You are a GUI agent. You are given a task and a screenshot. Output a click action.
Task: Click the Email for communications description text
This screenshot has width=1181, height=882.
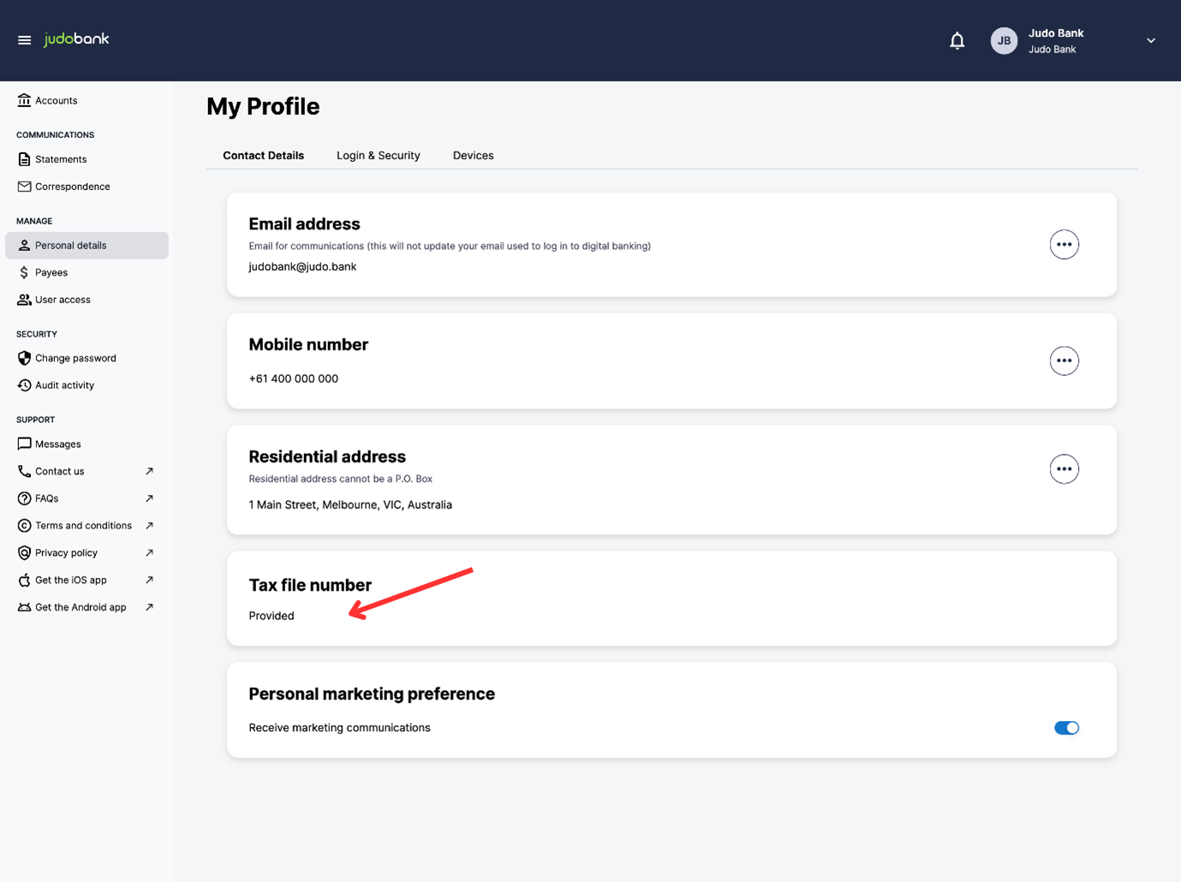450,246
